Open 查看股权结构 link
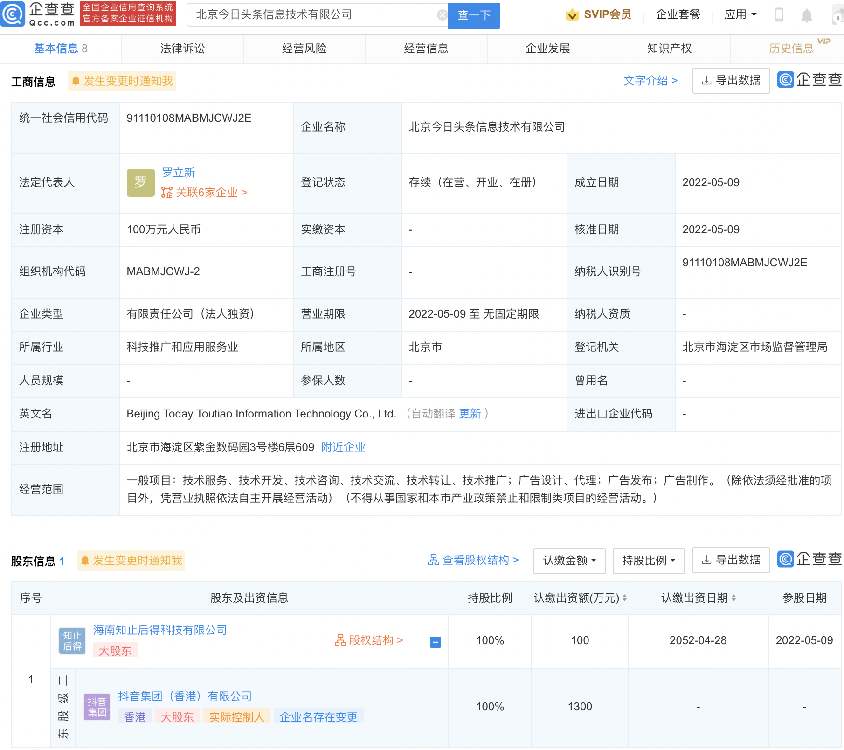The width and height of the screenshot is (844, 750). coord(473,560)
